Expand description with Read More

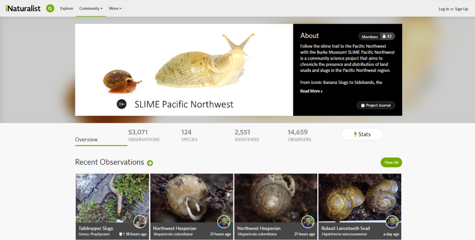click(x=311, y=91)
